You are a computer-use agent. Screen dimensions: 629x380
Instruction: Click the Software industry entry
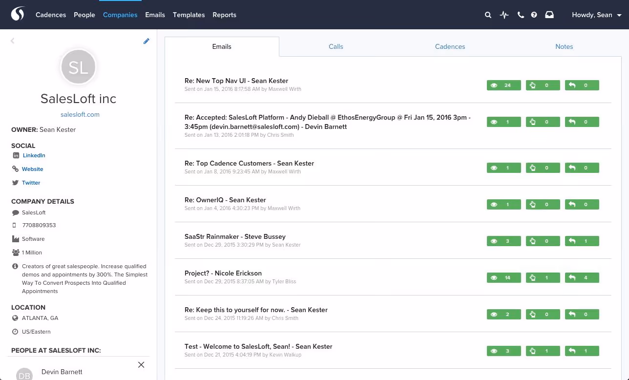(x=33, y=239)
